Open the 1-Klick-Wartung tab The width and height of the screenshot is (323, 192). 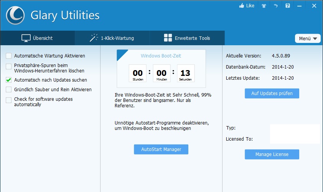pyautogui.click(x=112, y=38)
